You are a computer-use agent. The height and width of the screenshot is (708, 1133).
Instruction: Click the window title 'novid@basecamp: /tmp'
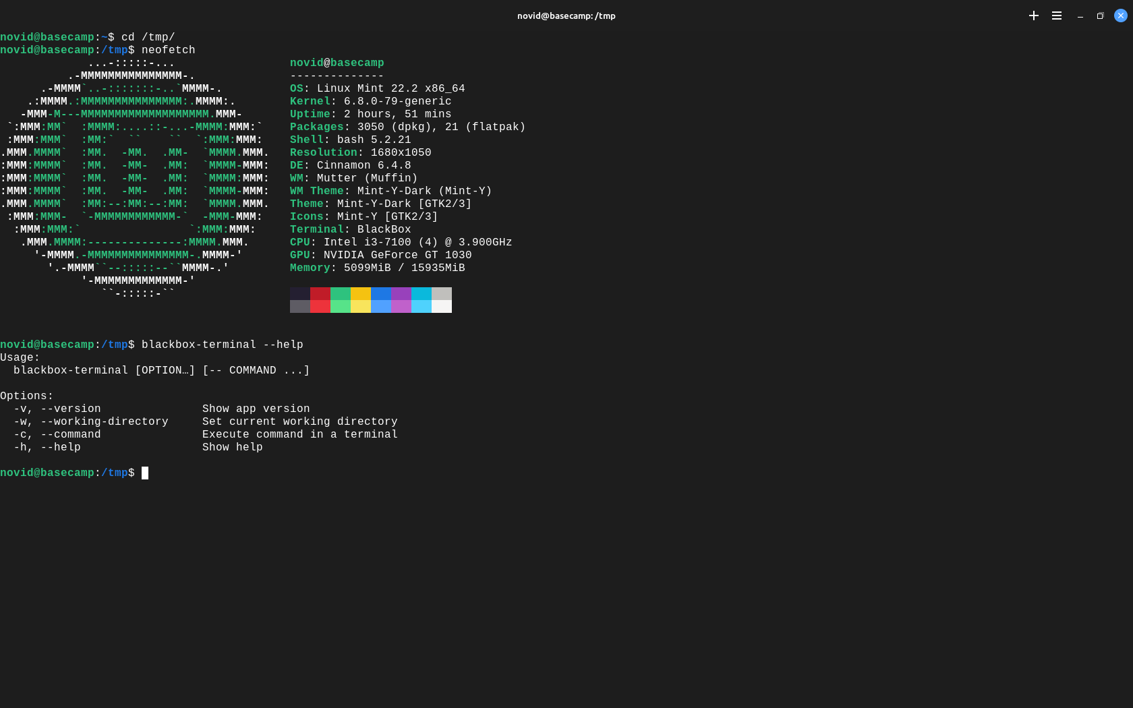click(566, 16)
